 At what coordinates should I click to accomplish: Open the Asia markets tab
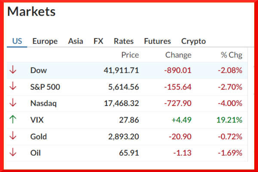[x=76, y=41]
